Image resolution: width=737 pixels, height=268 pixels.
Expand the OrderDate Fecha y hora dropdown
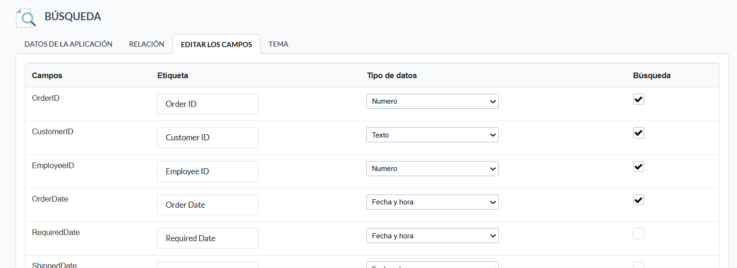point(432,202)
